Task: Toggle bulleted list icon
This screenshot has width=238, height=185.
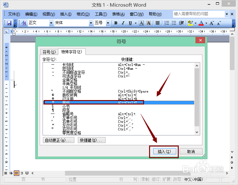Action: (174, 23)
